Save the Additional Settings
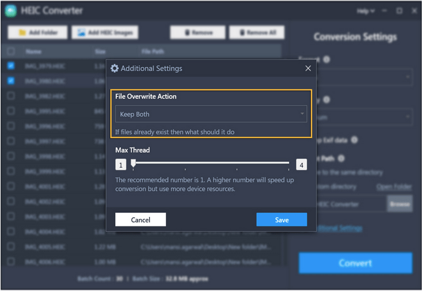 tap(281, 220)
